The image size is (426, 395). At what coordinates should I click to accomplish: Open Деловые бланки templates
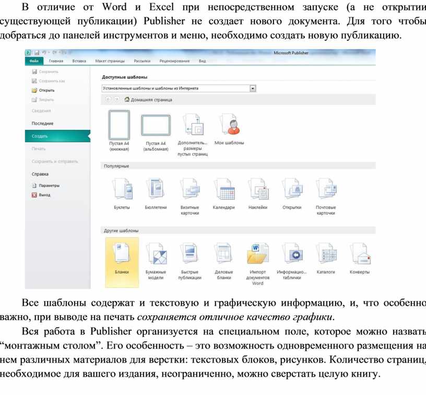(223, 261)
